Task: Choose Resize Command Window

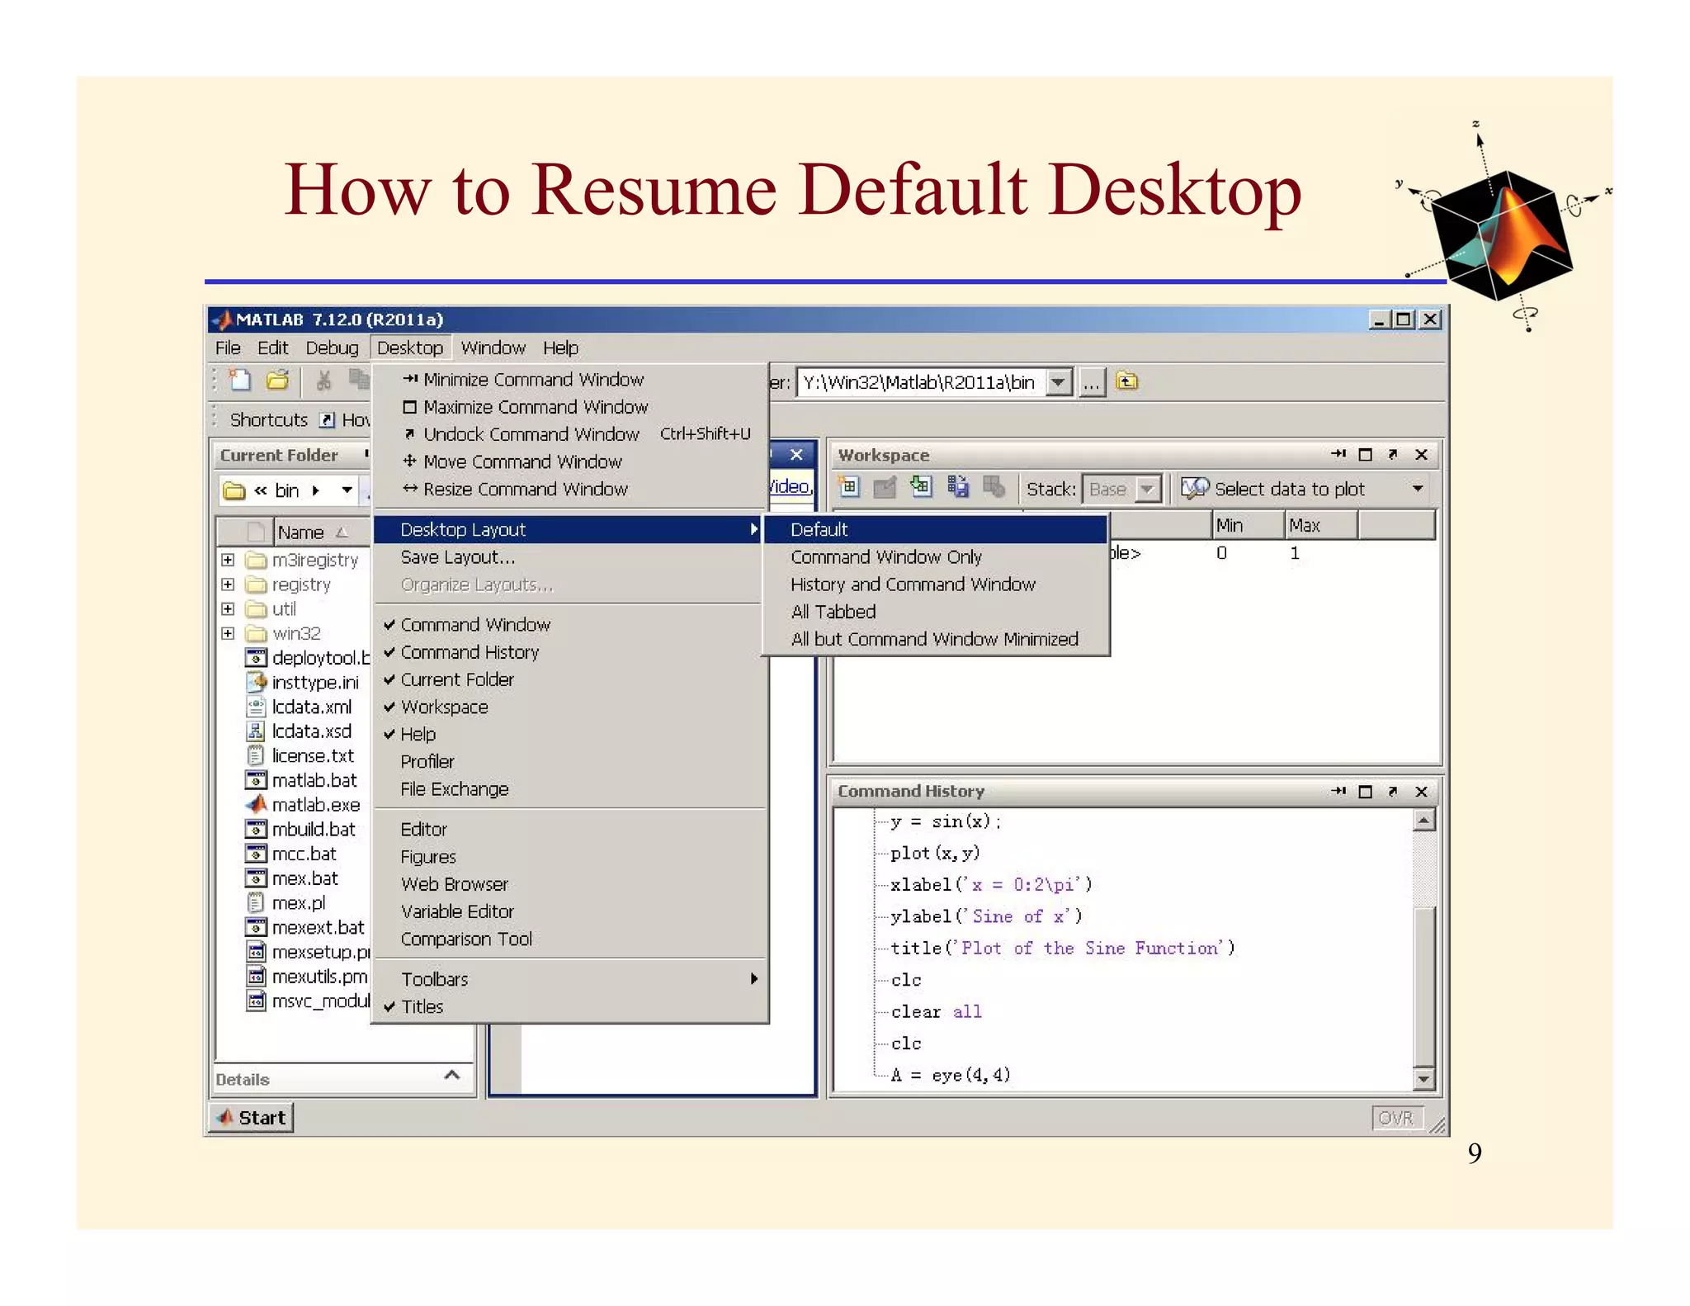Action: tap(569, 489)
